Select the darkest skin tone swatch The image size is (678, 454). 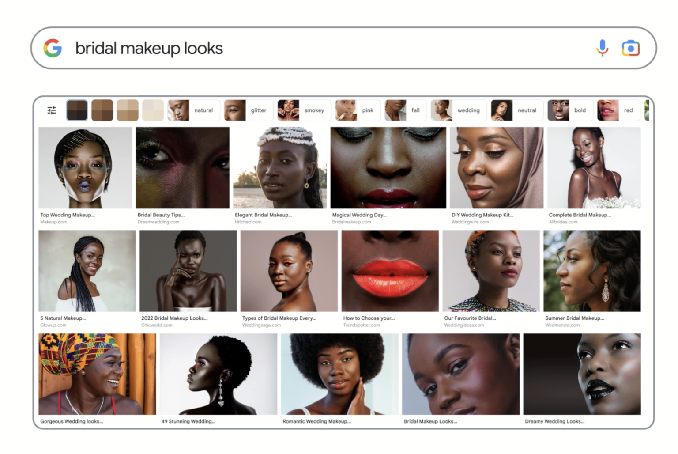coord(77,110)
